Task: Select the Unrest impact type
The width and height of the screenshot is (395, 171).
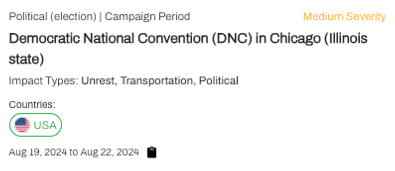Action: [98, 81]
